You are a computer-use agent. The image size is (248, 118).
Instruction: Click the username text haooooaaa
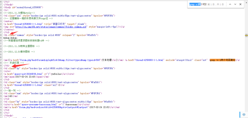point(71,105)
